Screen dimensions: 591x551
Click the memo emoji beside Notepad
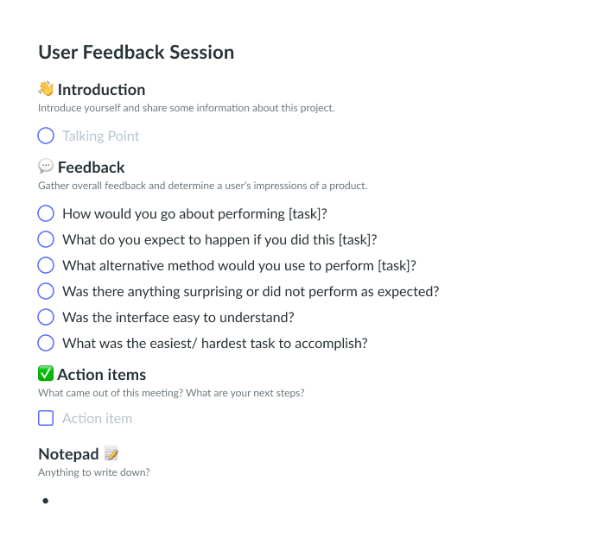(x=111, y=453)
